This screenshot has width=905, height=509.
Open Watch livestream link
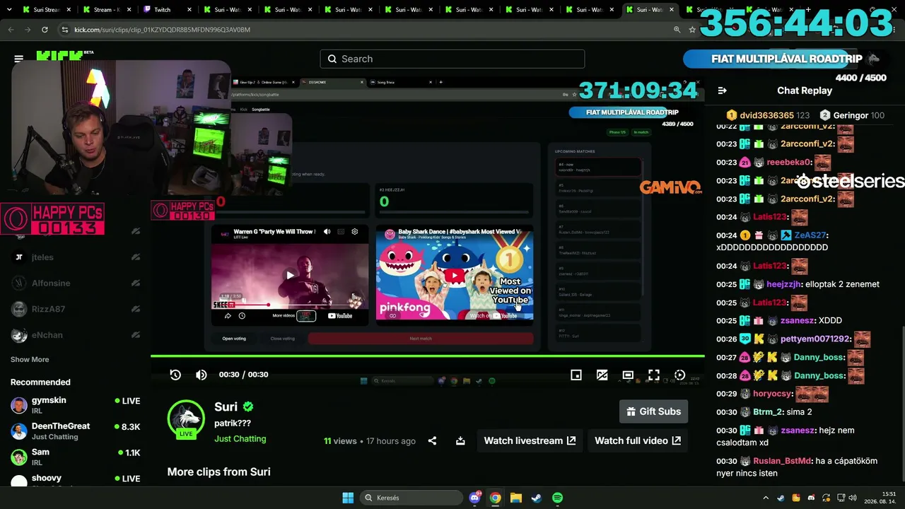pyautogui.click(x=530, y=440)
